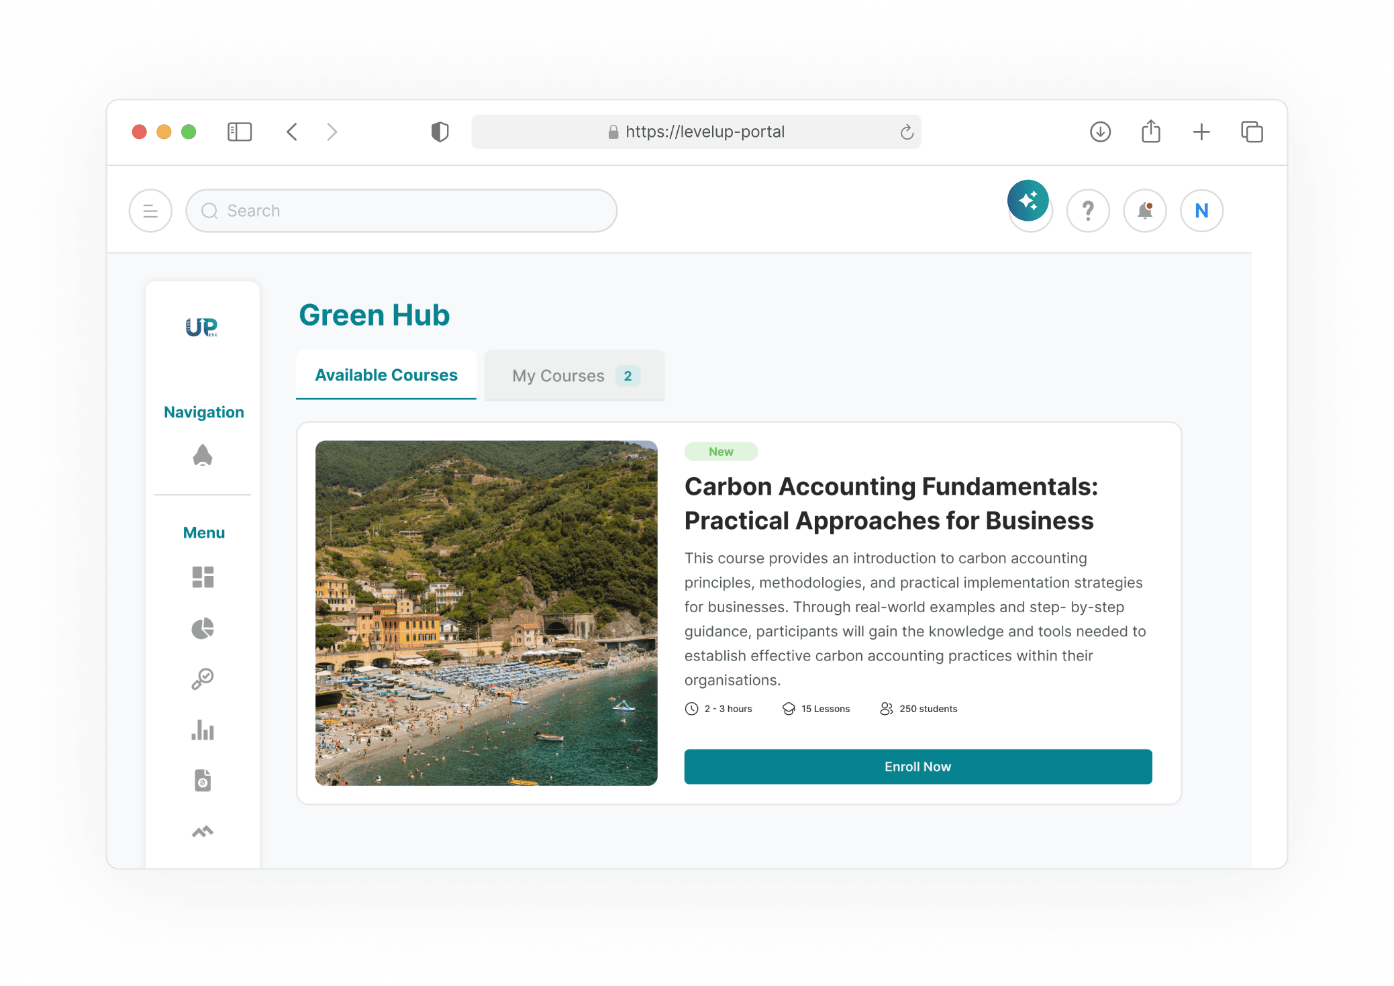Click the sparkle AI assistant icon
Image resolution: width=1394 pixels, height=986 pixels.
click(1028, 201)
